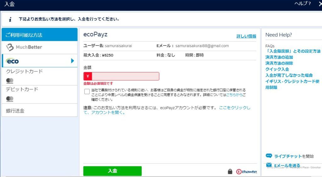Viewport: 322px width, 177px height.
Task: Click the username samuraisakurai text
Action: click(x=119, y=46)
